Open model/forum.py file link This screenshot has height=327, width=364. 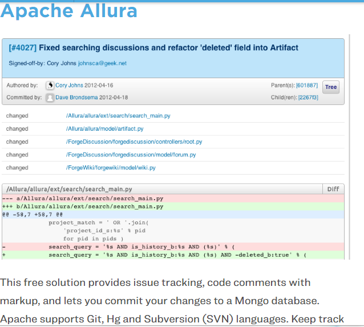(x=131, y=155)
